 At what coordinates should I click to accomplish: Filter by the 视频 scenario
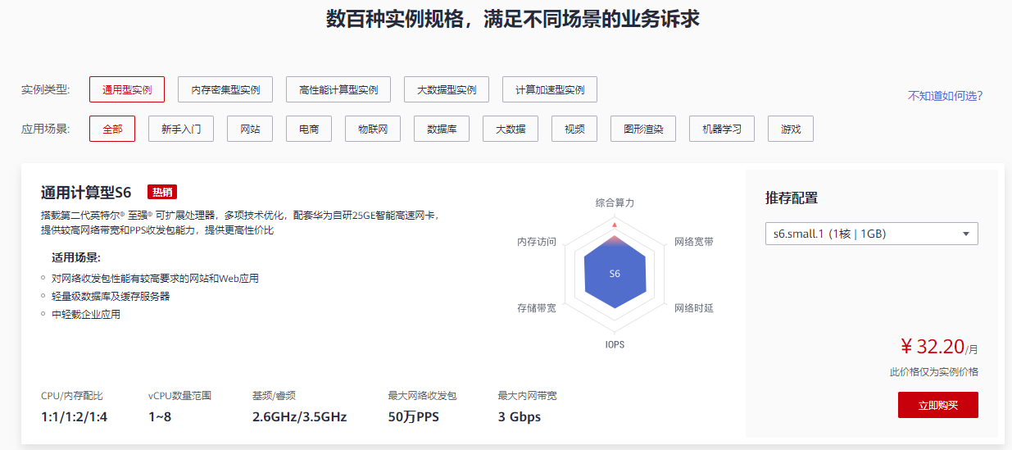coord(574,129)
